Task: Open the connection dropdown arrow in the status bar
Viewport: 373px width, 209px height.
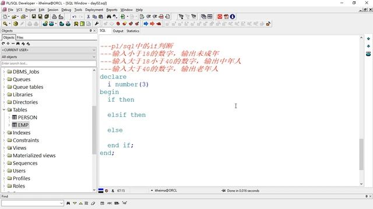Action: tap(152, 190)
